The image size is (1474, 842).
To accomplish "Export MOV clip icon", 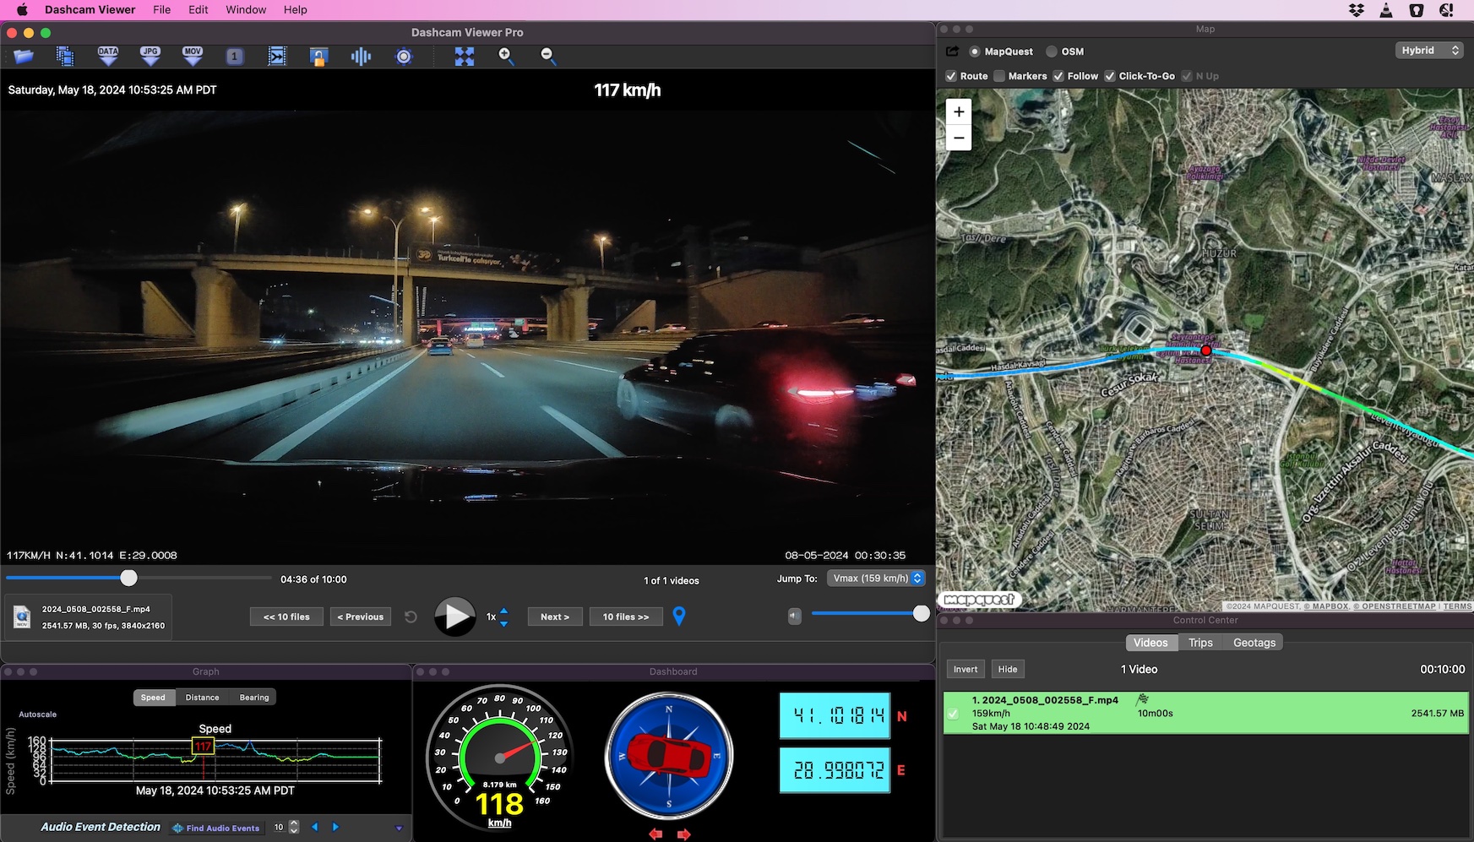I will [193, 57].
